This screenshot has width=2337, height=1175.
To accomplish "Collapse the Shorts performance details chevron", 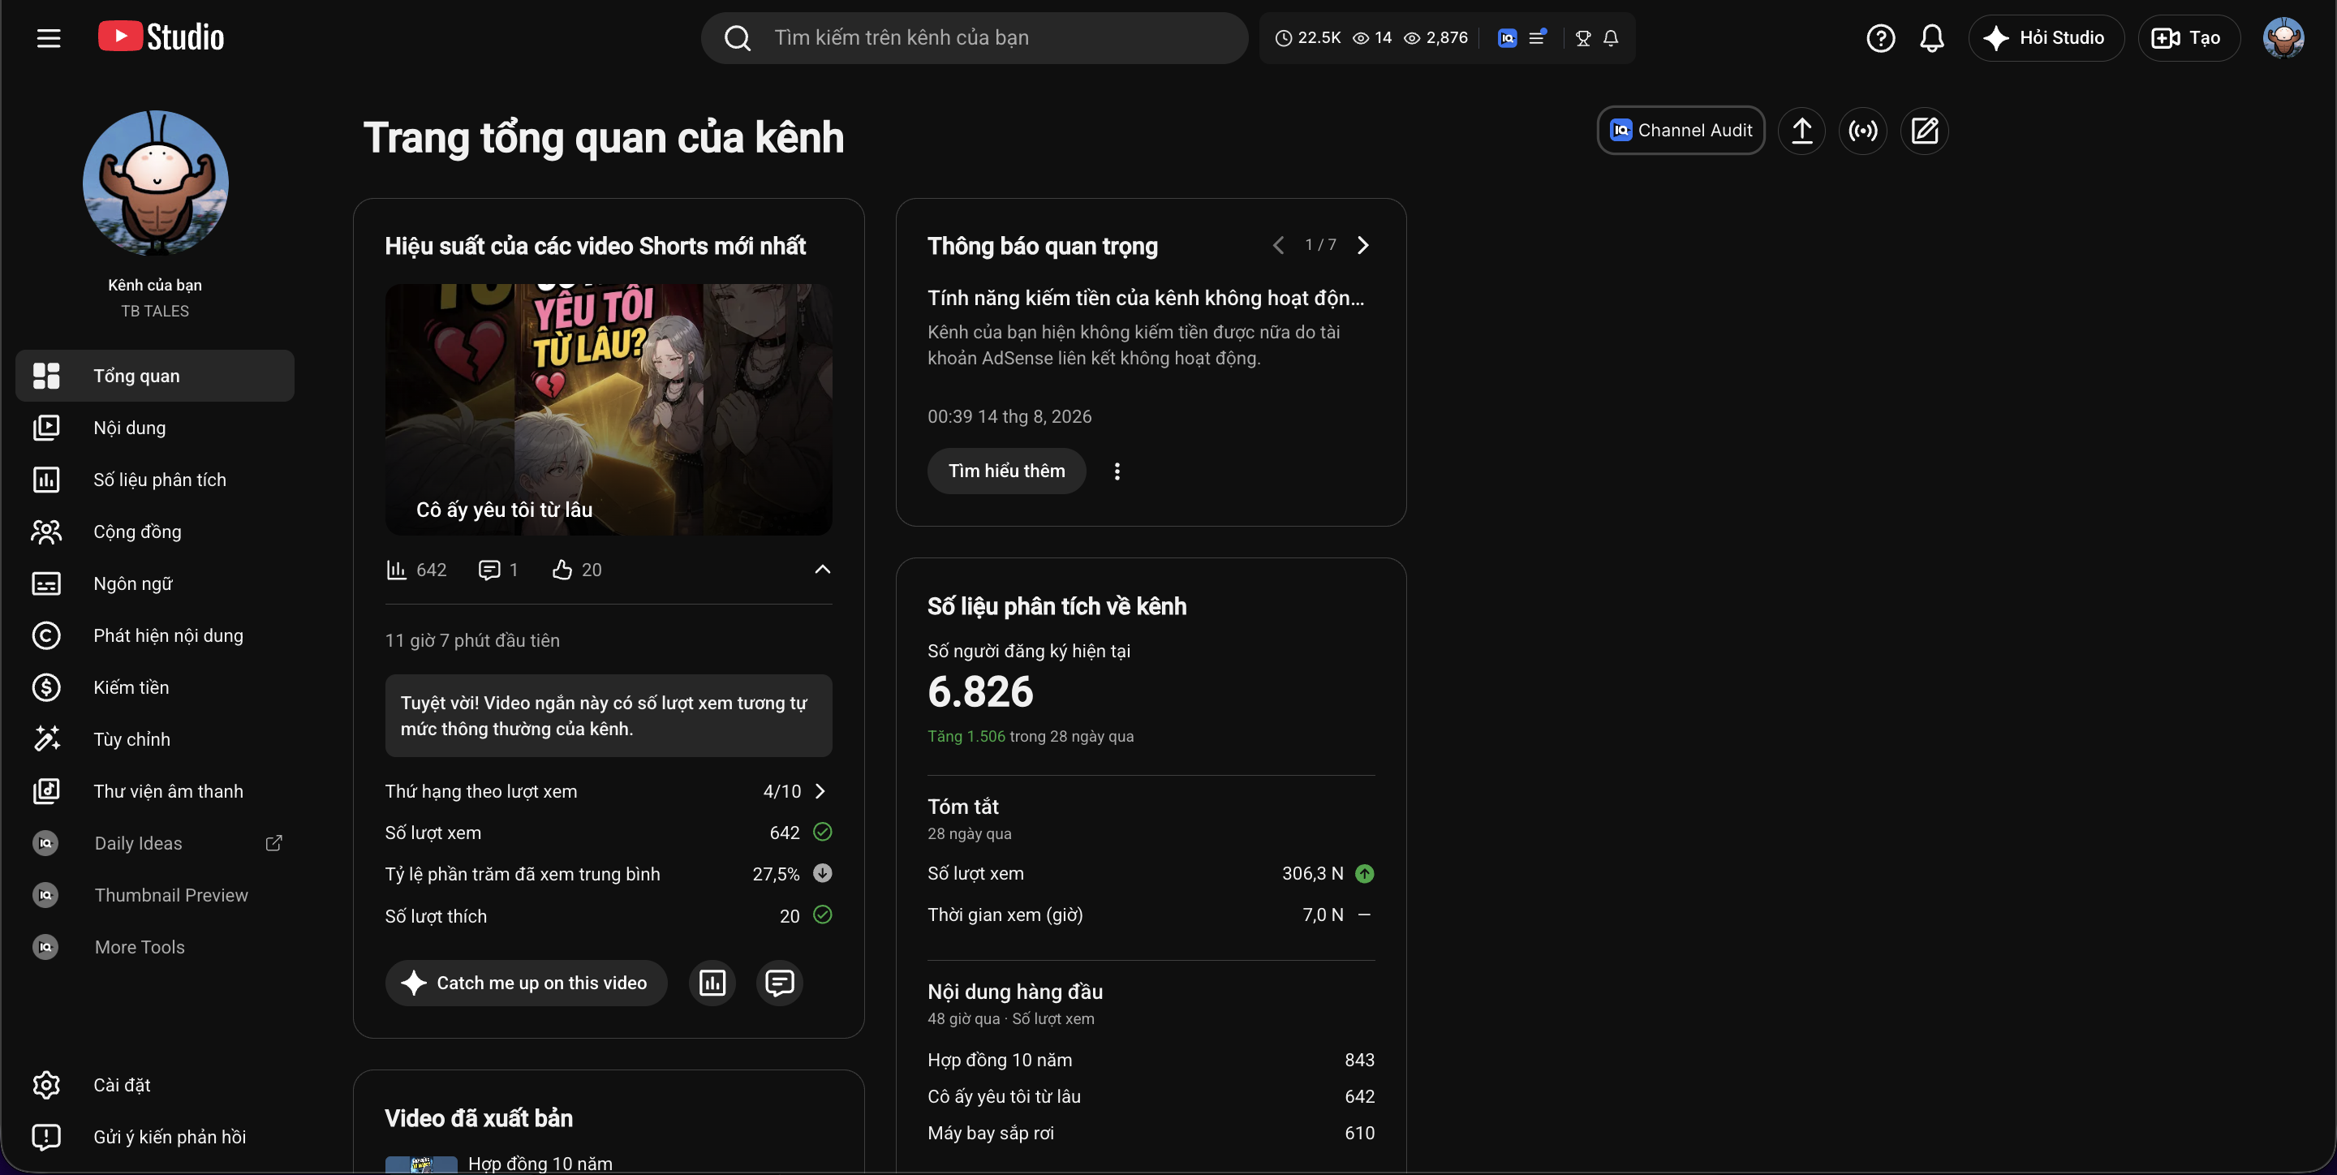I will (x=822, y=569).
